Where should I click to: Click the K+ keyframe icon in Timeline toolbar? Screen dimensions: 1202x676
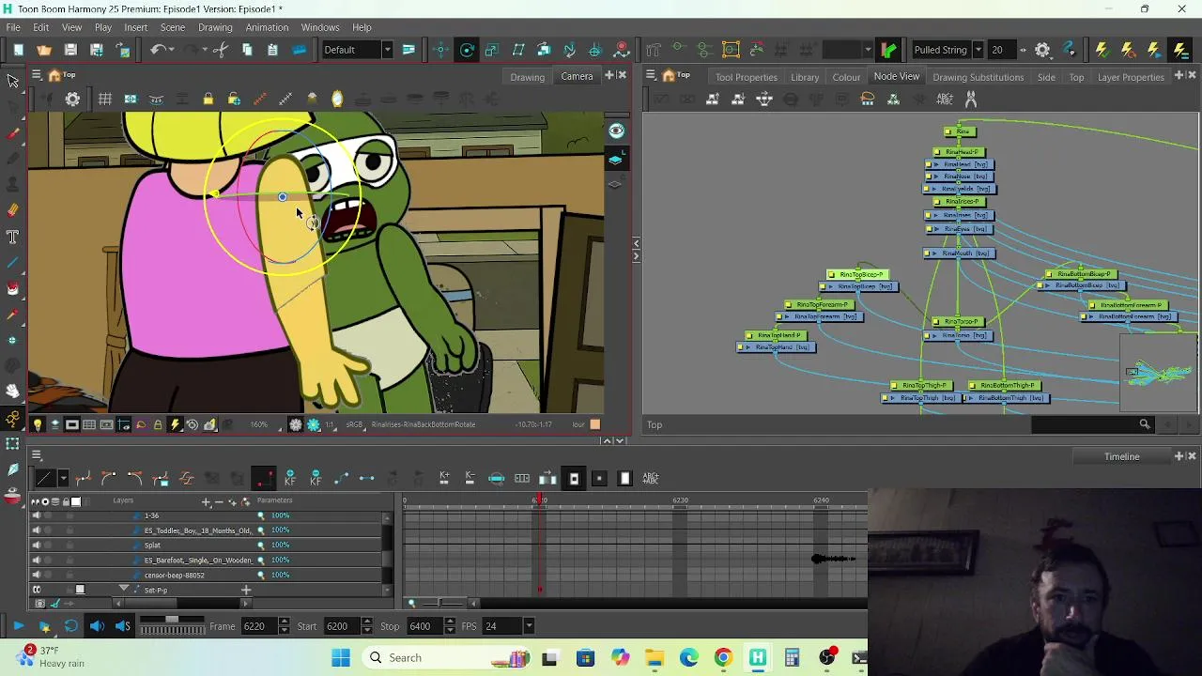point(444,479)
